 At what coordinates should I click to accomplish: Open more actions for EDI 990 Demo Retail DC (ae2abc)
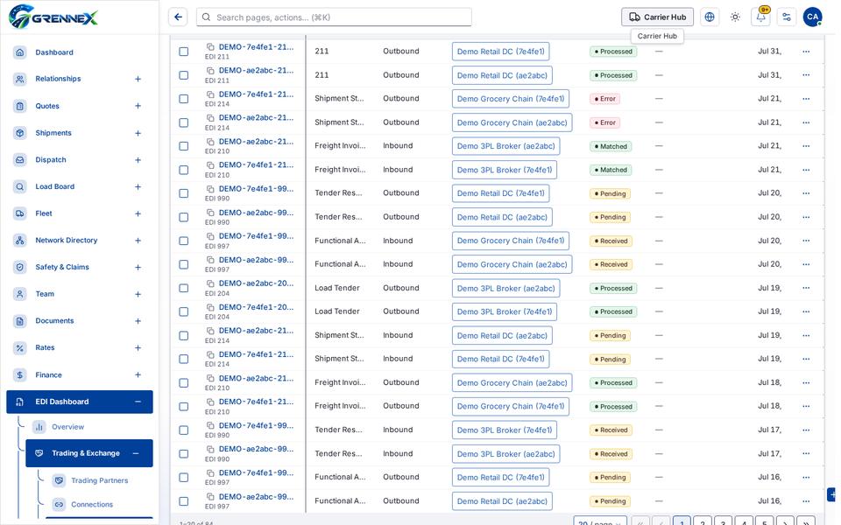806,217
